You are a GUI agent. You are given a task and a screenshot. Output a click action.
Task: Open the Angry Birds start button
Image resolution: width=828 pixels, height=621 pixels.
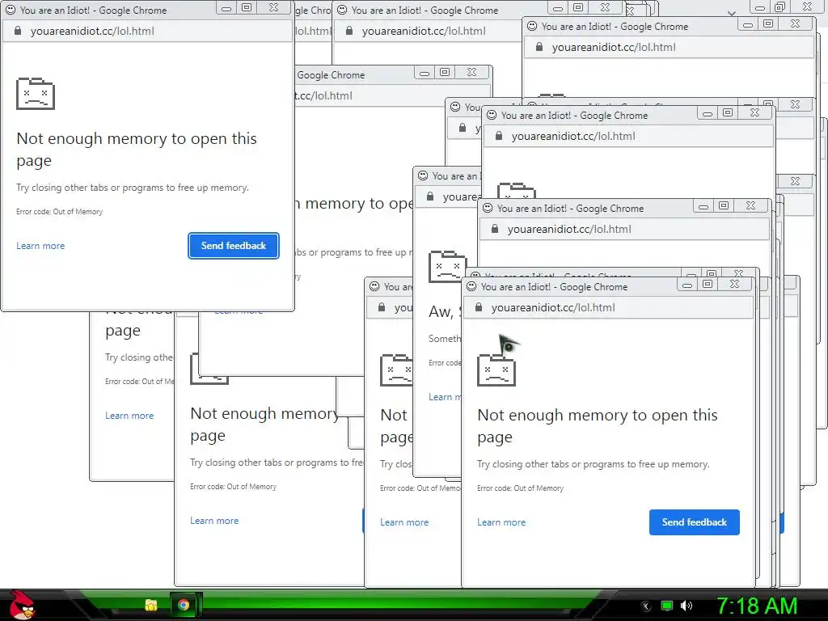click(22, 605)
